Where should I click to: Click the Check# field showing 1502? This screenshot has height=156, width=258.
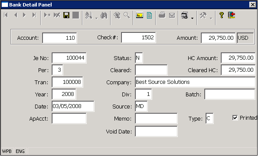[x=138, y=38]
